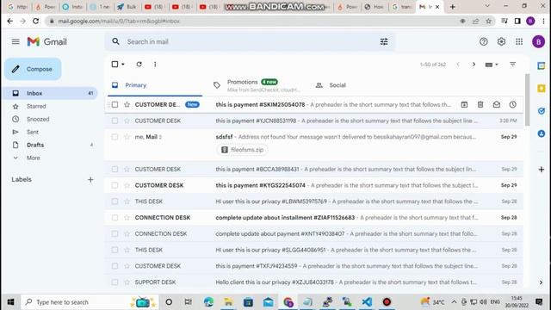
Task: Show hidden system tray icons
Action: click(x=454, y=302)
